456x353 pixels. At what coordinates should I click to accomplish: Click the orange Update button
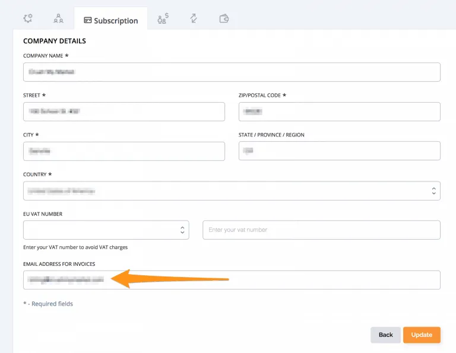(422, 335)
